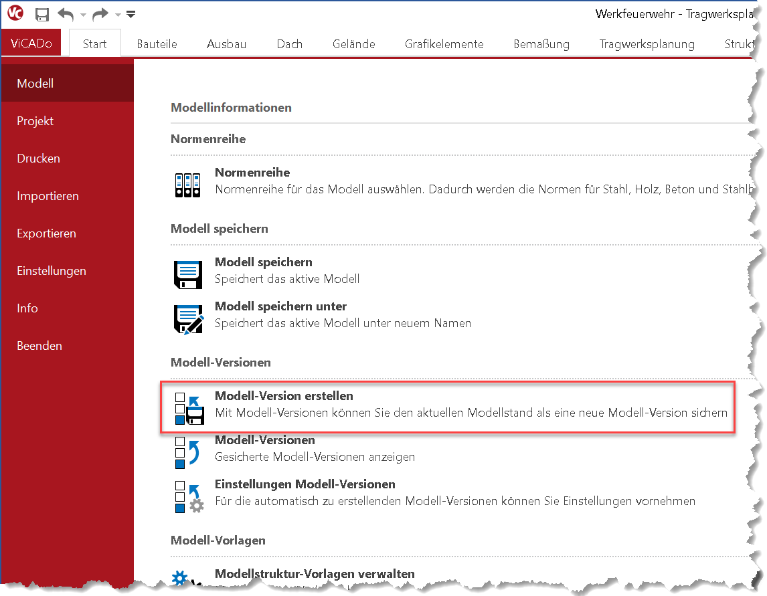767x596 pixels.
Task: Click the description 'Speichert das aktive Modell'
Action: 287,279
